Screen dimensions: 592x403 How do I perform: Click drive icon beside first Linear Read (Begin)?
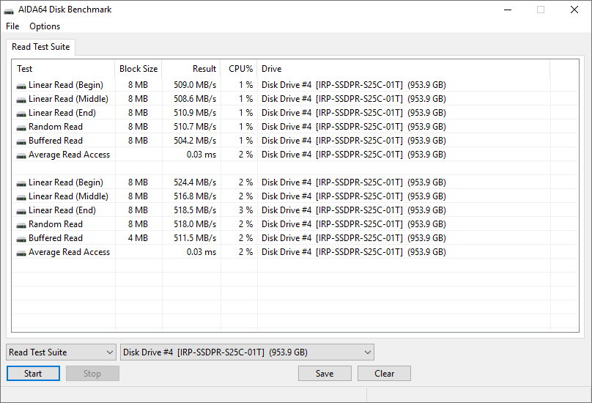pos(21,85)
